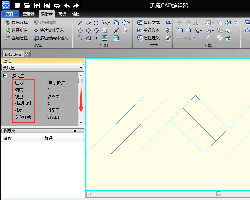Click the Undo arrow icon
The height and width of the screenshot is (200, 250).
click(x=67, y=5)
